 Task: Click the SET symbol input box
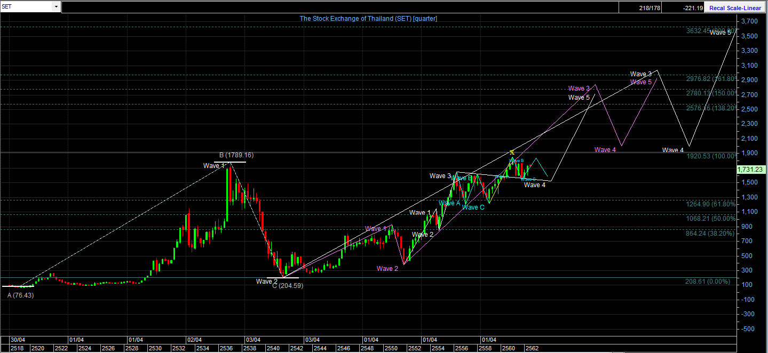tap(27, 7)
